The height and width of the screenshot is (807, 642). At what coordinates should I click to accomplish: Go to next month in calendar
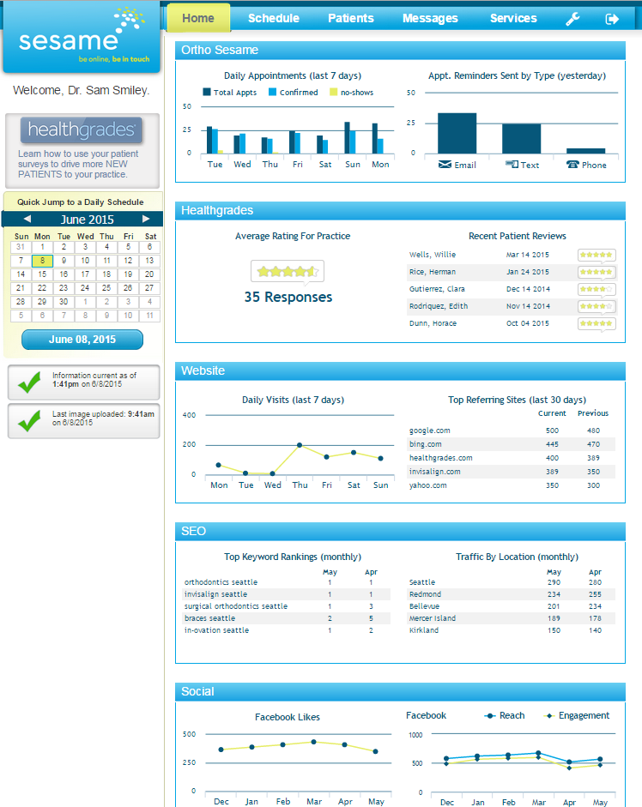tap(146, 219)
